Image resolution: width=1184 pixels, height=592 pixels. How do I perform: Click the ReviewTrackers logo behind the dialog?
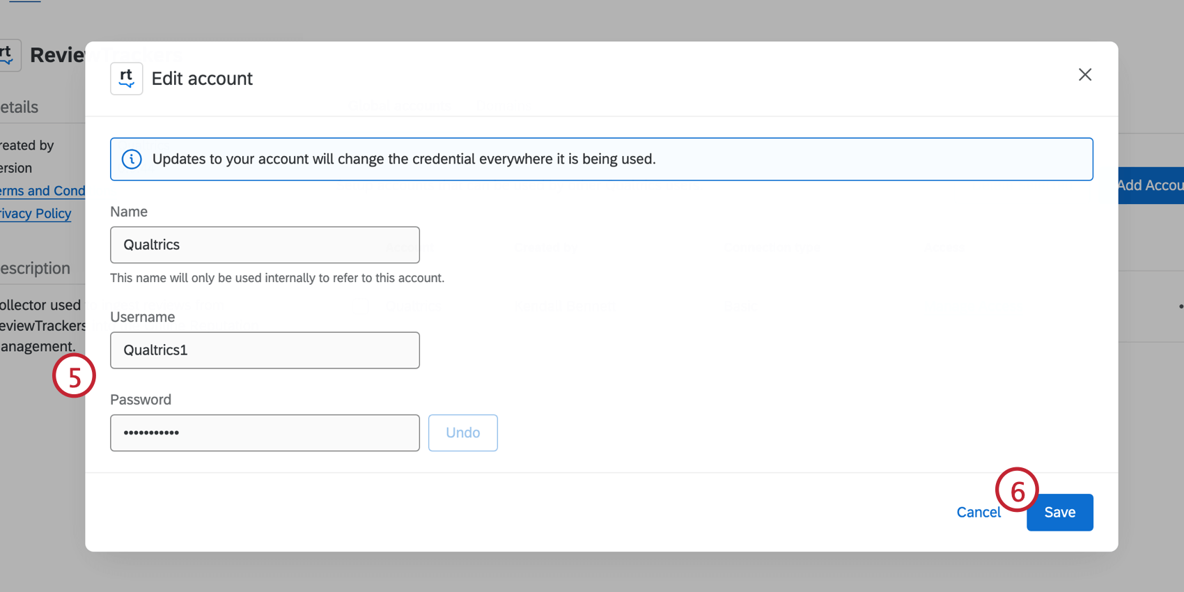point(8,55)
